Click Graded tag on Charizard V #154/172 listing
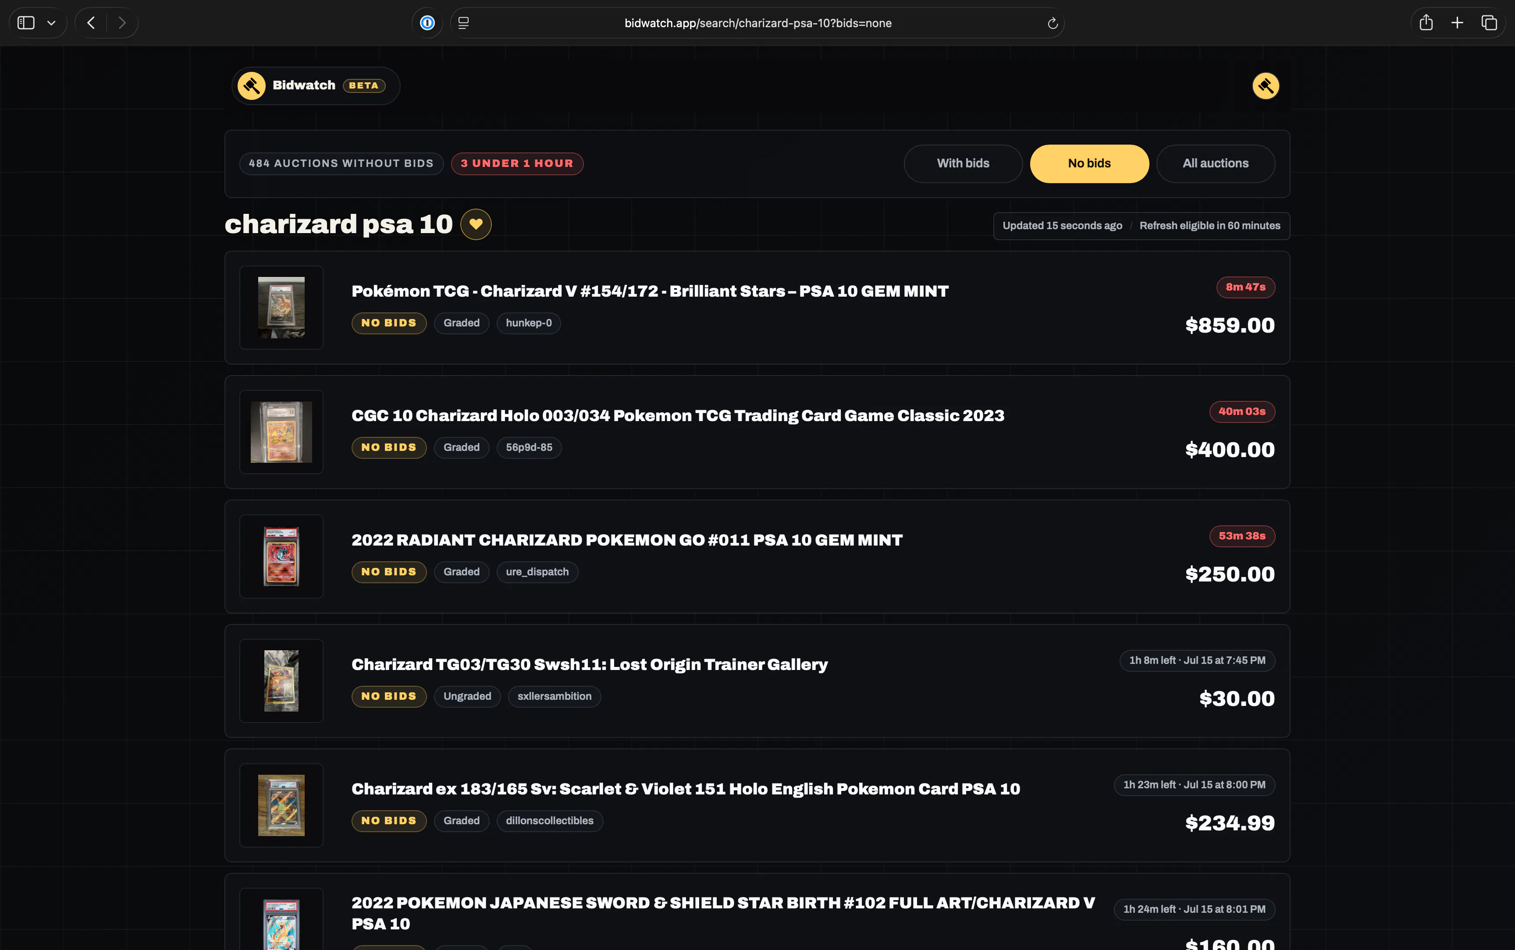 coord(461,323)
